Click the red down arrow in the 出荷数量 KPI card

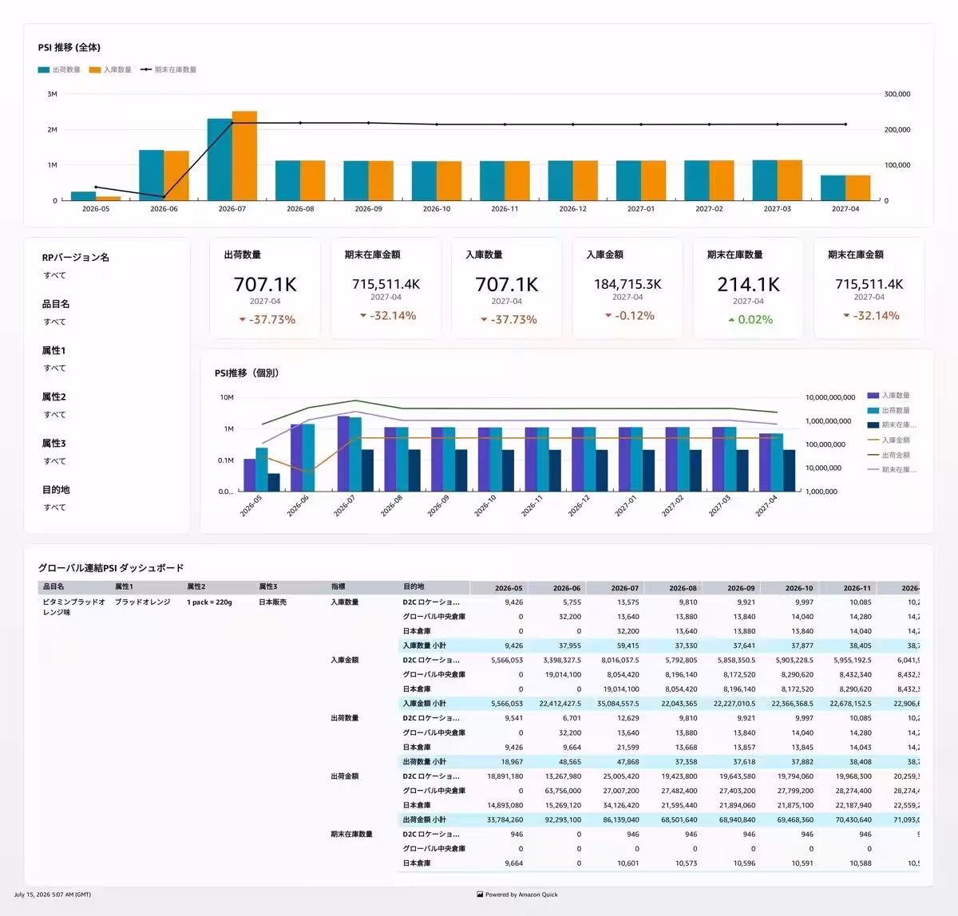[x=243, y=320]
